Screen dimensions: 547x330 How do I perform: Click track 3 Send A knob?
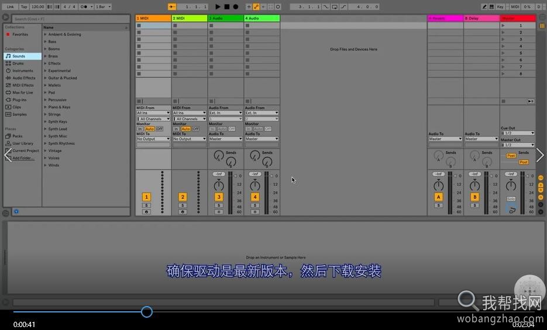pyautogui.click(x=218, y=156)
